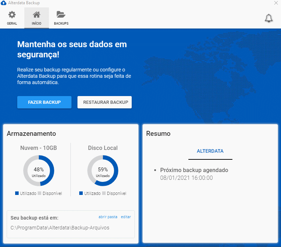The image size is (281, 247).
Task: Click the Nuvem 48% usage donut chart
Action: click(39, 171)
